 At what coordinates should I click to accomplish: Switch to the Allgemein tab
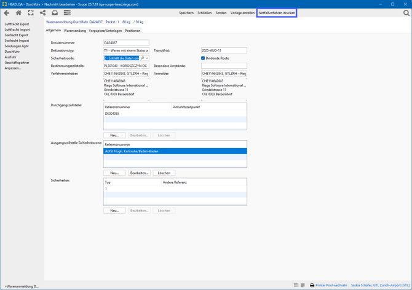pos(53,31)
